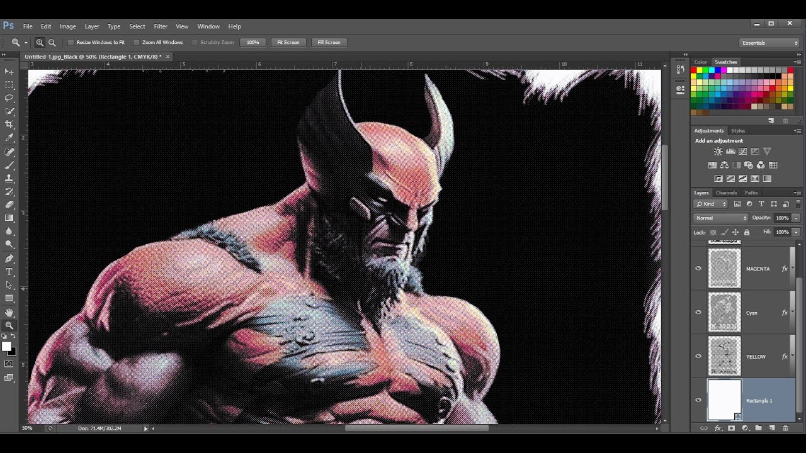Click the Zoom Out icon in options bar

(52, 42)
